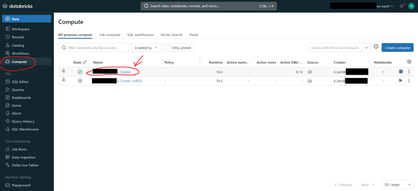Switch to the Pools tab
Screen dimensions: 418x191
tap(194, 35)
